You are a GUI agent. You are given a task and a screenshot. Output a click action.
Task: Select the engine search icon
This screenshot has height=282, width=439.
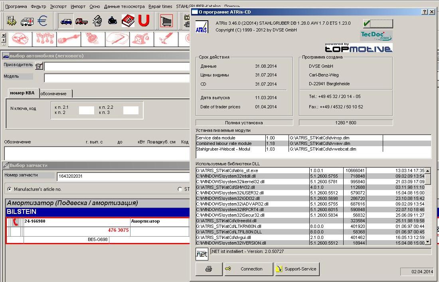97,21
